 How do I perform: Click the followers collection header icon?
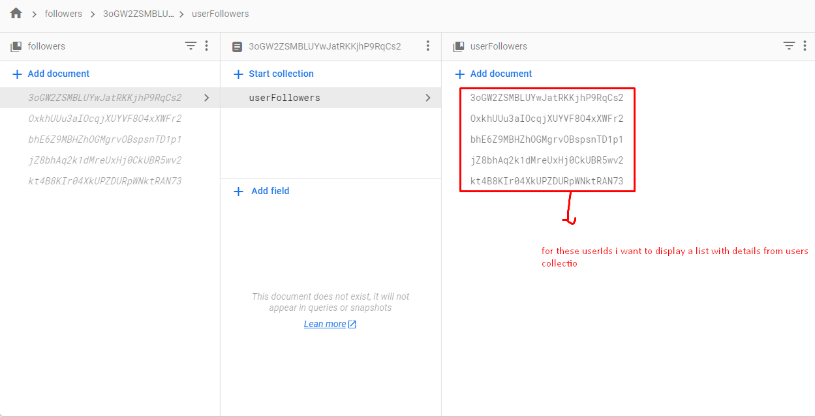coord(16,46)
